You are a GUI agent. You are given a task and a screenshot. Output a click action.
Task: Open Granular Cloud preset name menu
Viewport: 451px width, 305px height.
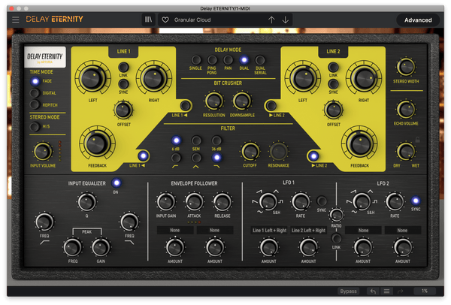click(x=192, y=20)
